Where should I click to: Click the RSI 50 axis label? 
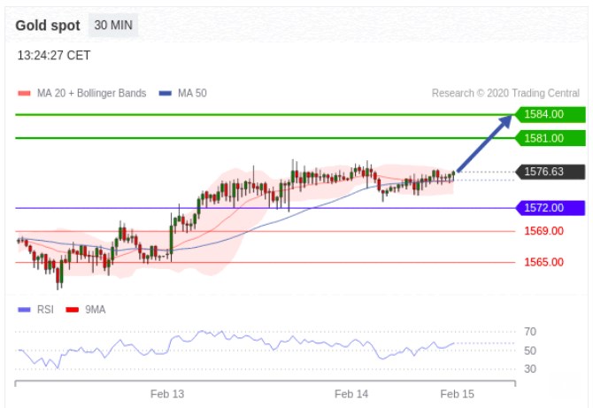pyautogui.click(x=530, y=350)
